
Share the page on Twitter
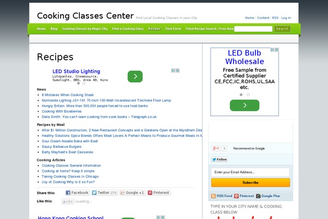click(x=104, y=193)
